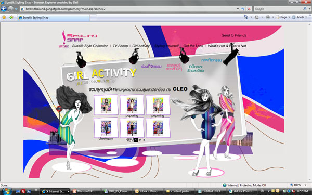Open the Windows Start orb

coord(7,191)
